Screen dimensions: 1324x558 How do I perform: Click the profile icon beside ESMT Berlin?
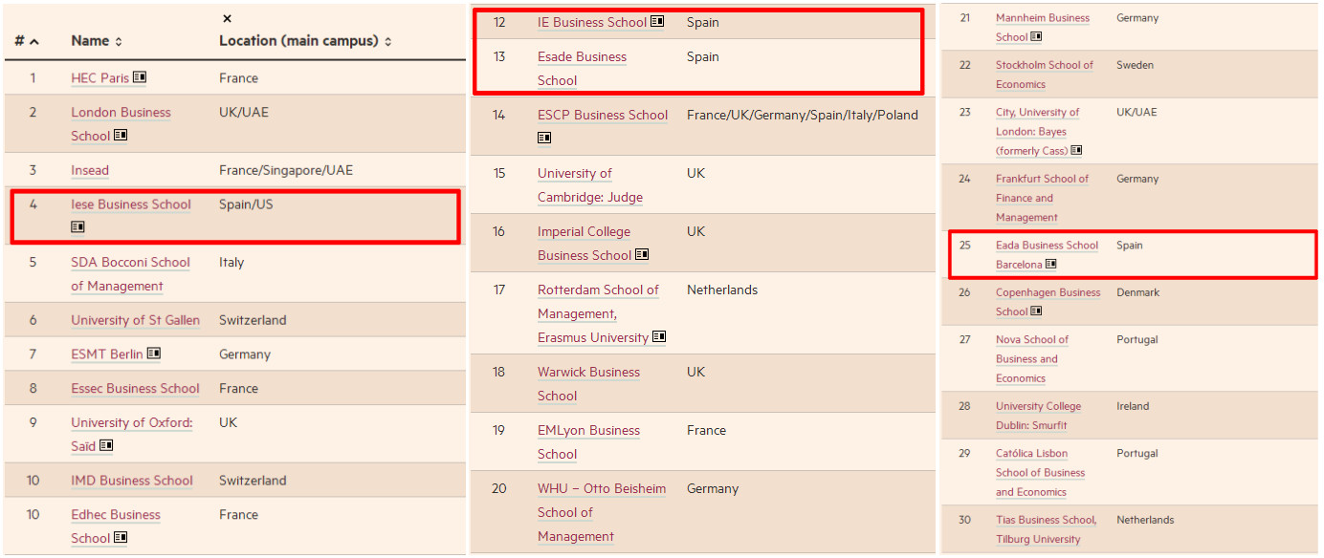[x=154, y=353]
